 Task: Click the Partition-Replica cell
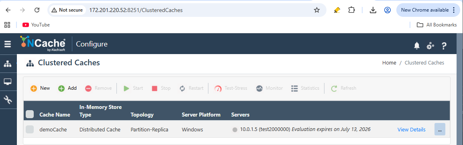150,129
